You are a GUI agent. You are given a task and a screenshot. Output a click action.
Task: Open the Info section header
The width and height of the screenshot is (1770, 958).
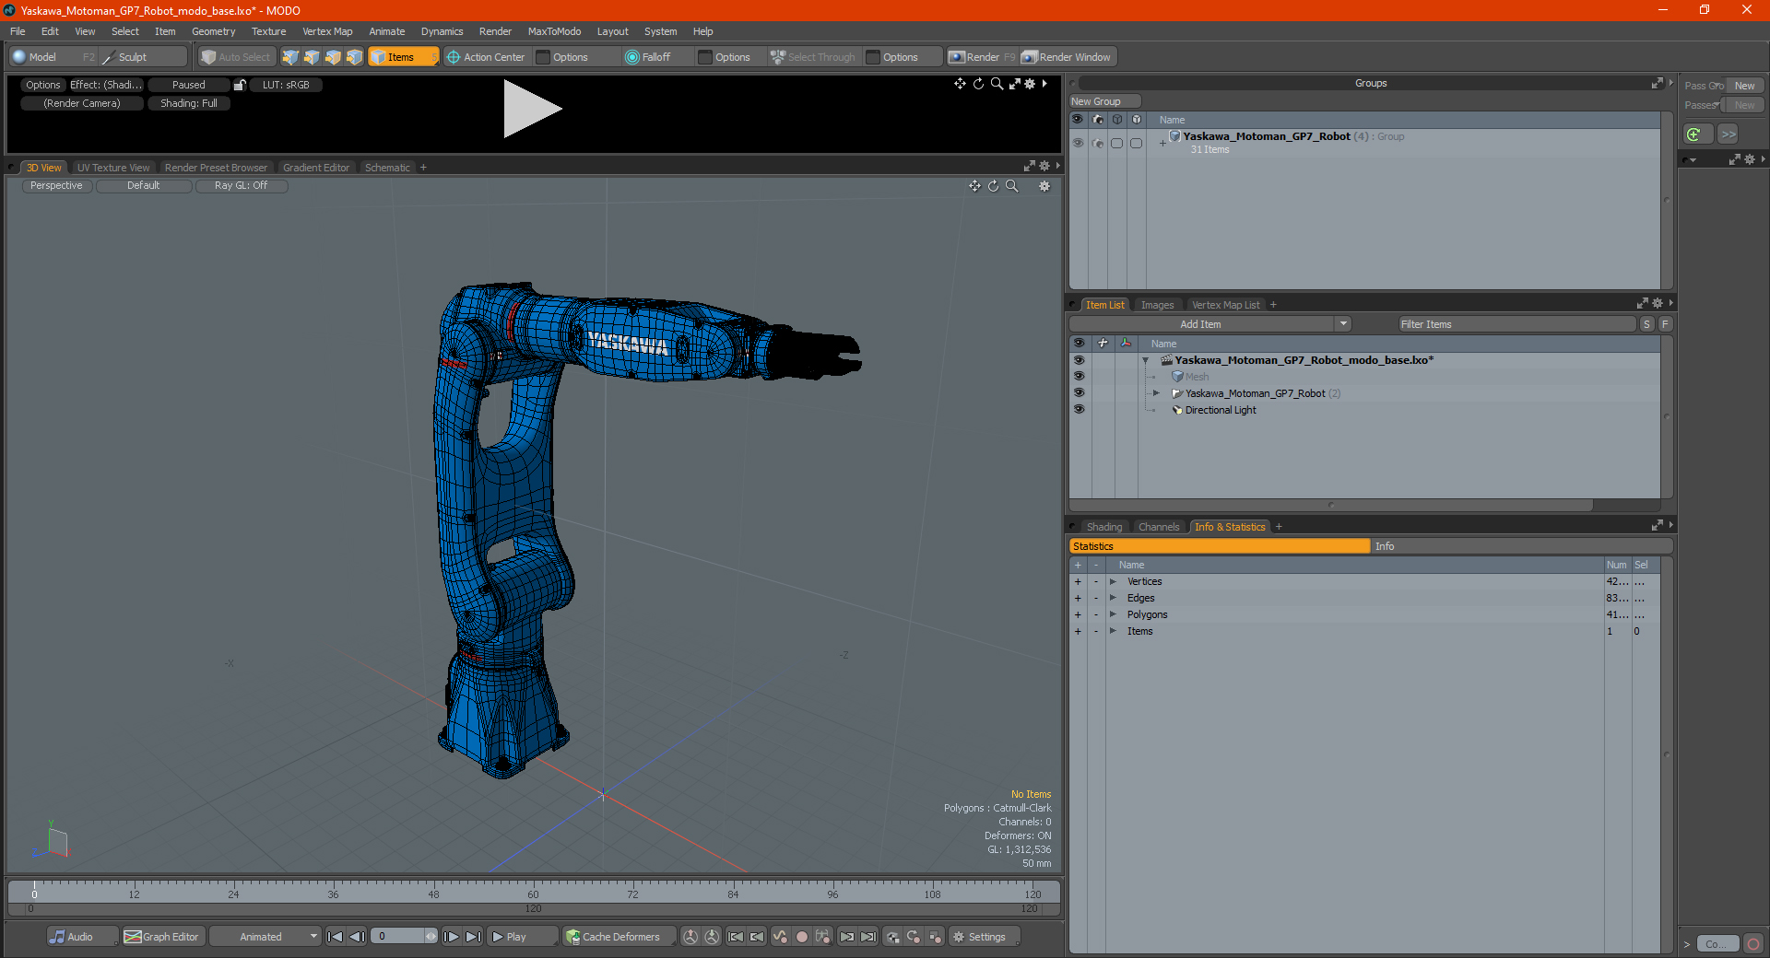tap(1521, 546)
